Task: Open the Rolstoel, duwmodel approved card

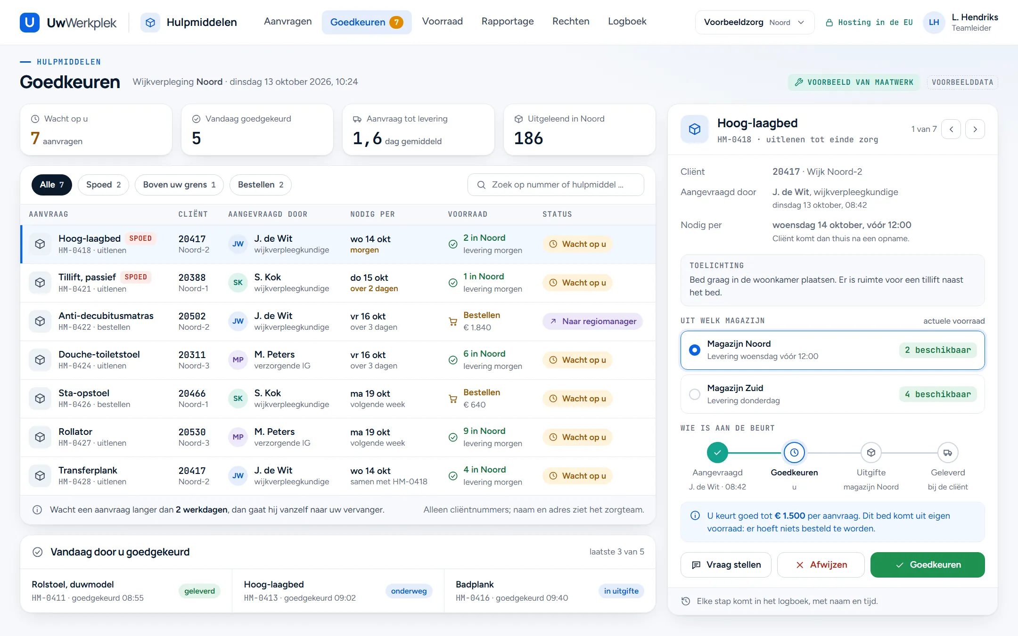Action: pos(126,591)
